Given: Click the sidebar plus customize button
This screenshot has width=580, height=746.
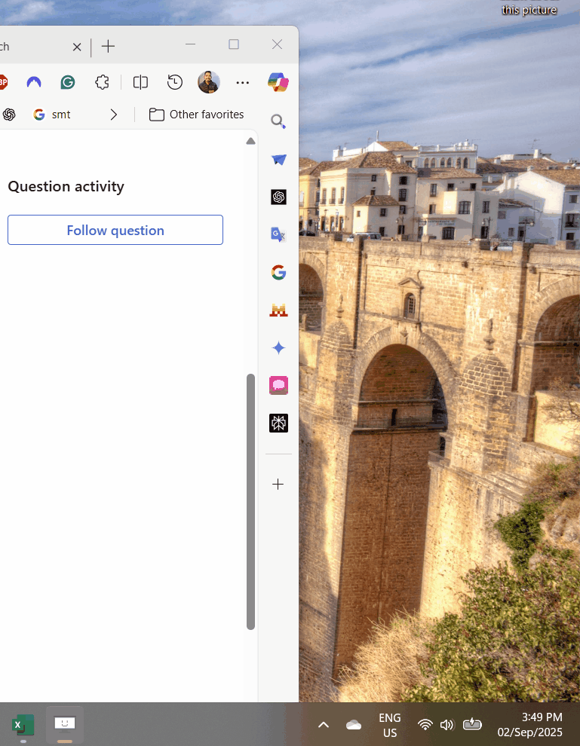Looking at the screenshot, I should [278, 485].
